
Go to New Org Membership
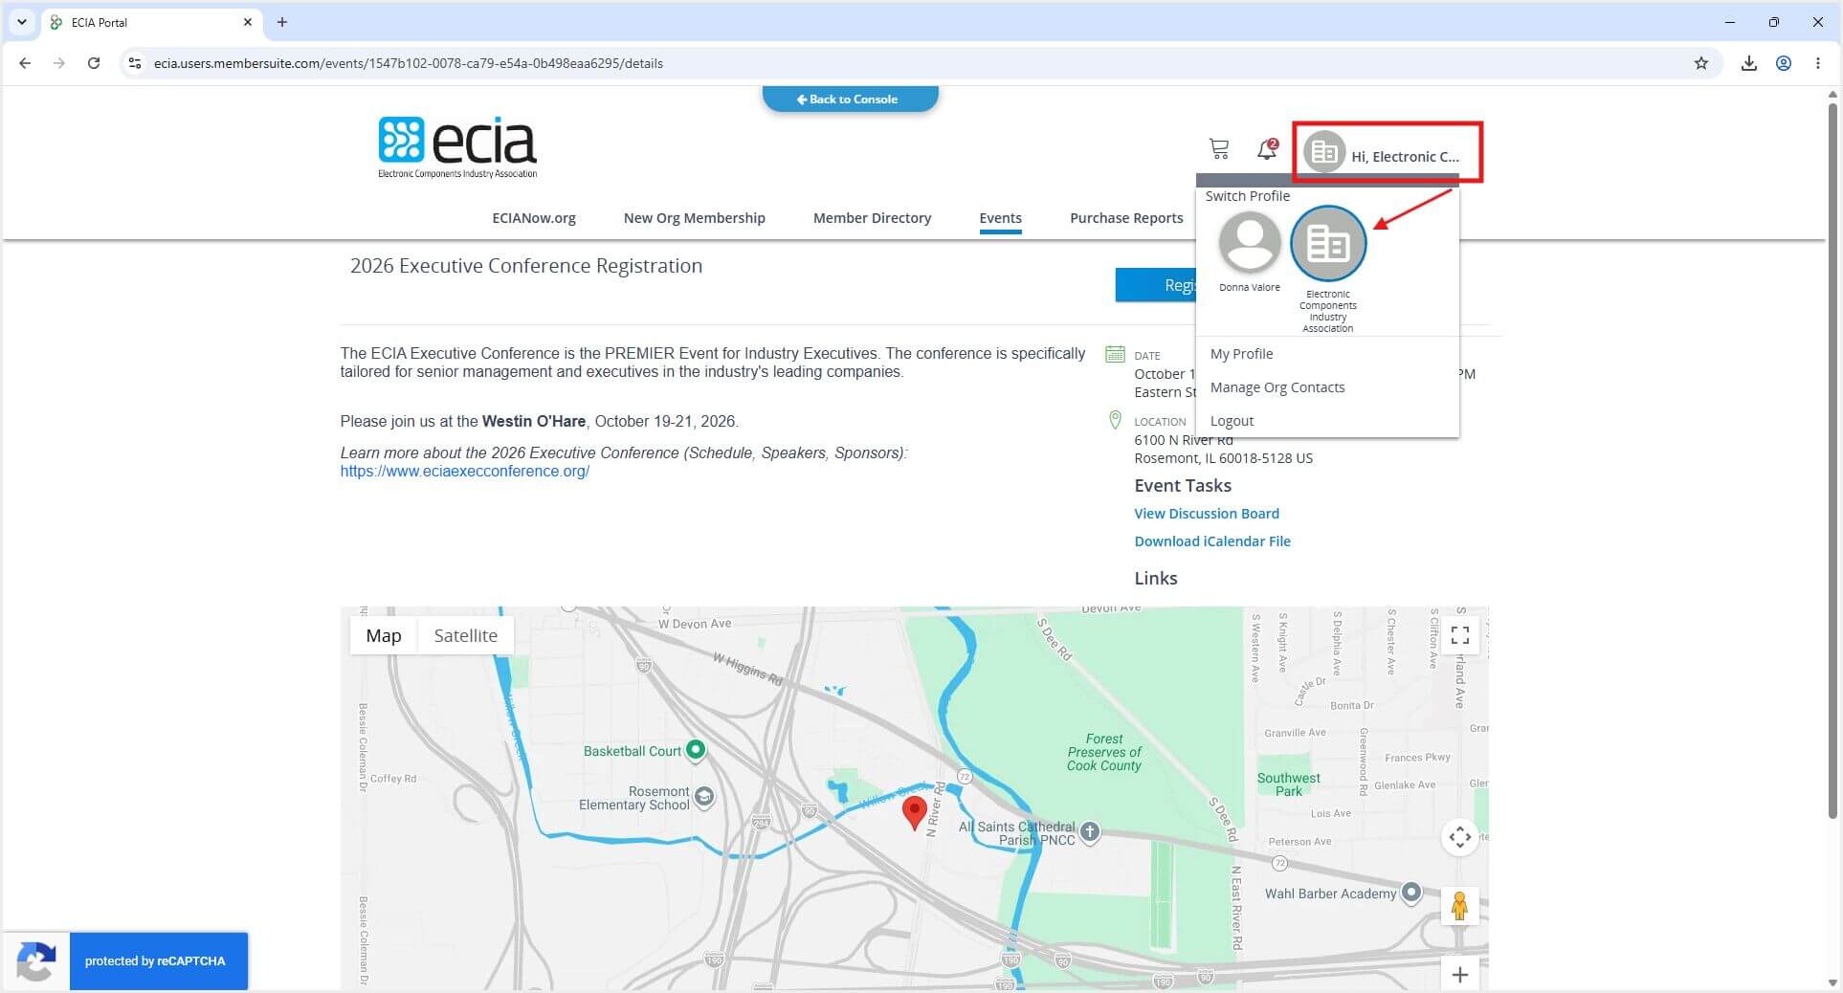coord(694,218)
